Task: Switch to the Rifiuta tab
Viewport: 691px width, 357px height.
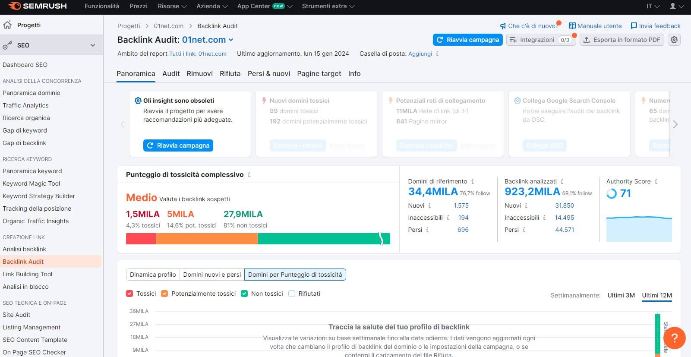Action: point(230,73)
